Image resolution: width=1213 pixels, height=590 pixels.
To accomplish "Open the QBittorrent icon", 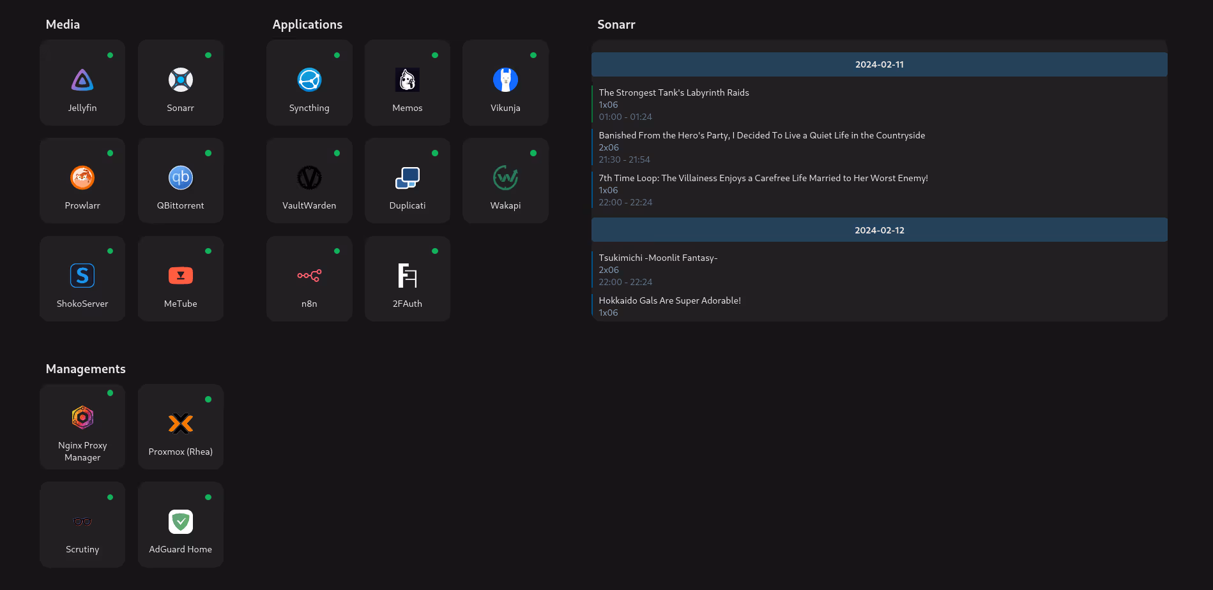I will (181, 177).
